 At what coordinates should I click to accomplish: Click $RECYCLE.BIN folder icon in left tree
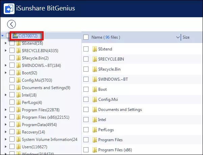[x=18, y=51]
